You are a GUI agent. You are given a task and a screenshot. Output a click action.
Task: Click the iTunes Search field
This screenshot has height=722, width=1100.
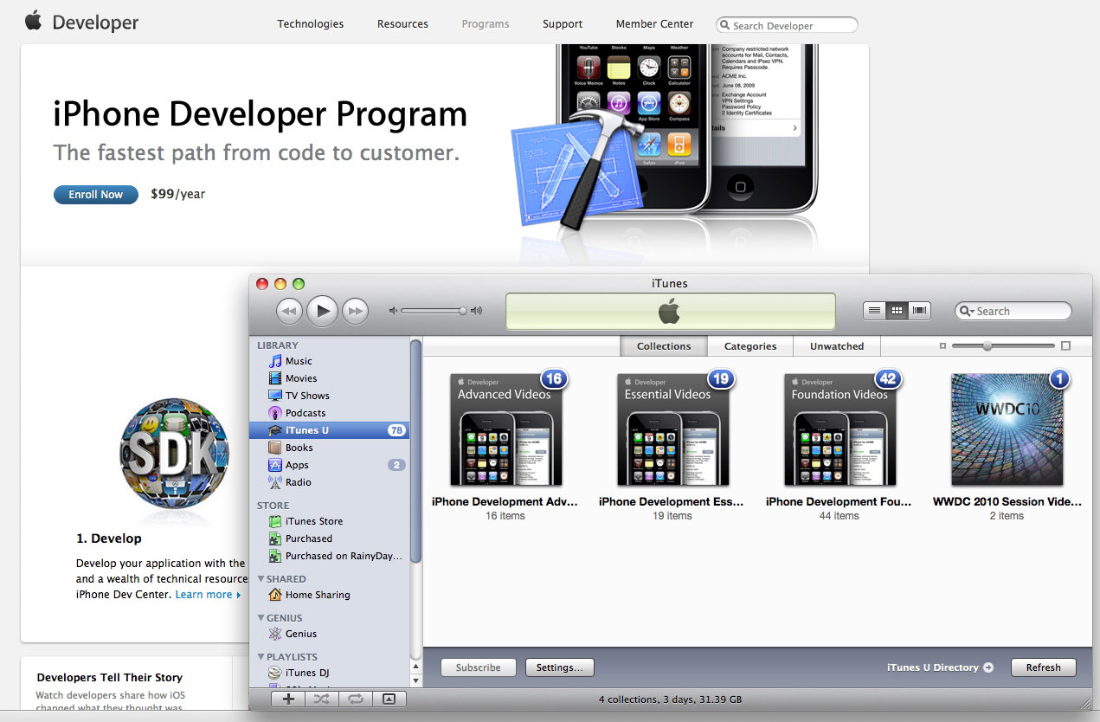pyautogui.click(x=1013, y=311)
